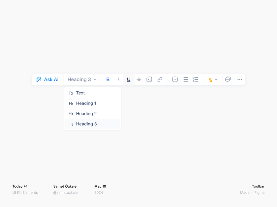Insert a bulleted list
This screenshot has width=277, height=207.
[x=185, y=80]
